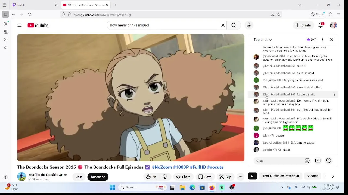The image size is (348, 195).
Task: Select the Sitcoms filter chip
Action: pyautogui.click(x=312, y=176)
